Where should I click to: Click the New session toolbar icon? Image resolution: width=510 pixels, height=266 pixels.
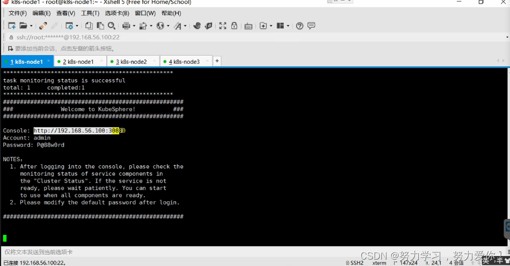(x=12, y=26)
